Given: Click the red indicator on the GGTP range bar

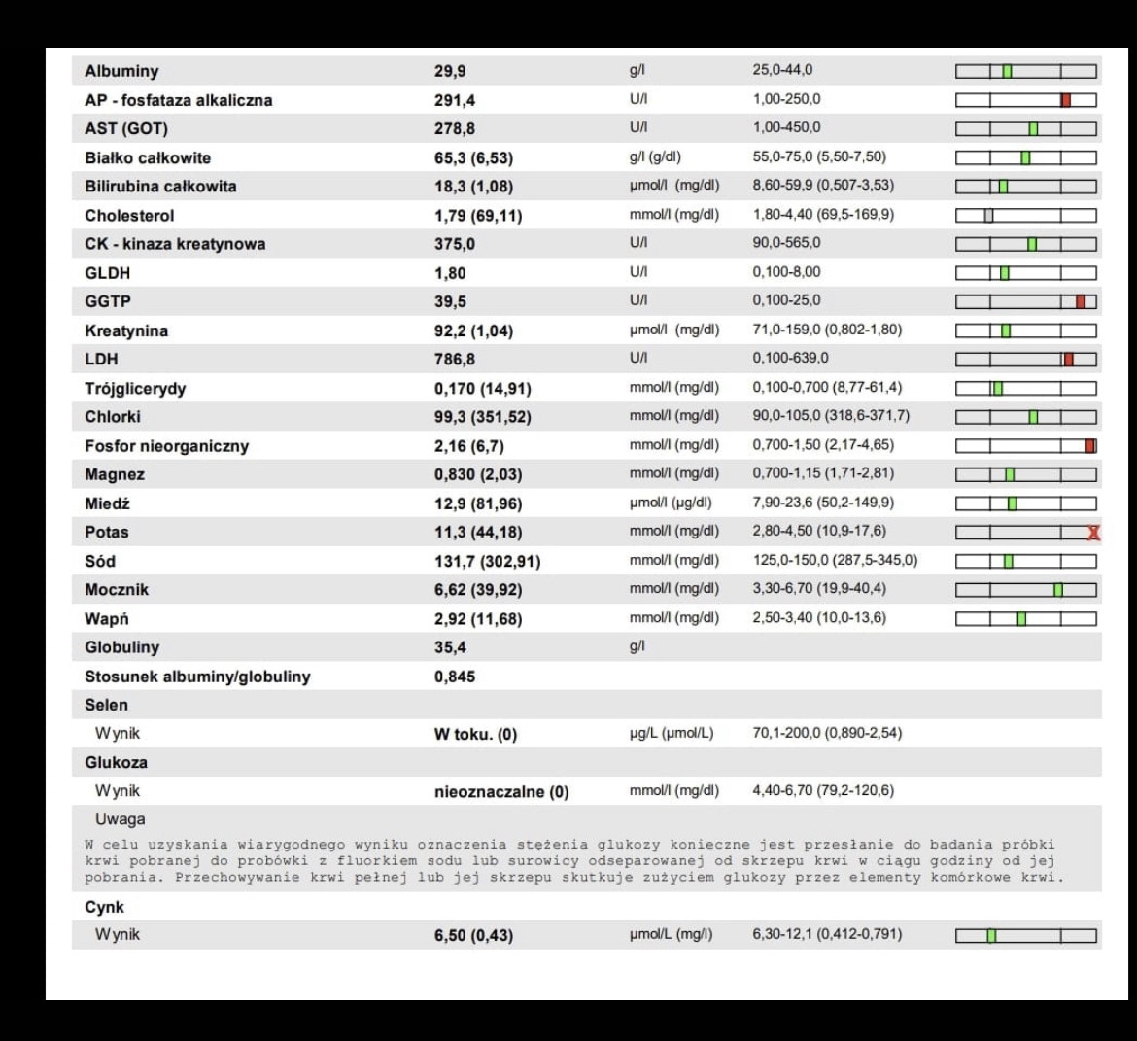Looking at the screenshot, I should [1081, 302].
